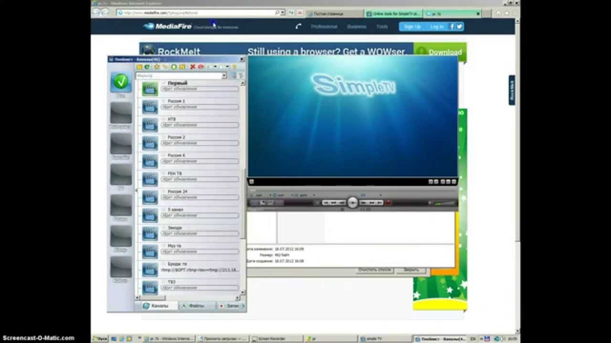Screen dimensions: 611x343
Task: Click the Sign Up button
Action: tap(412, 27)
